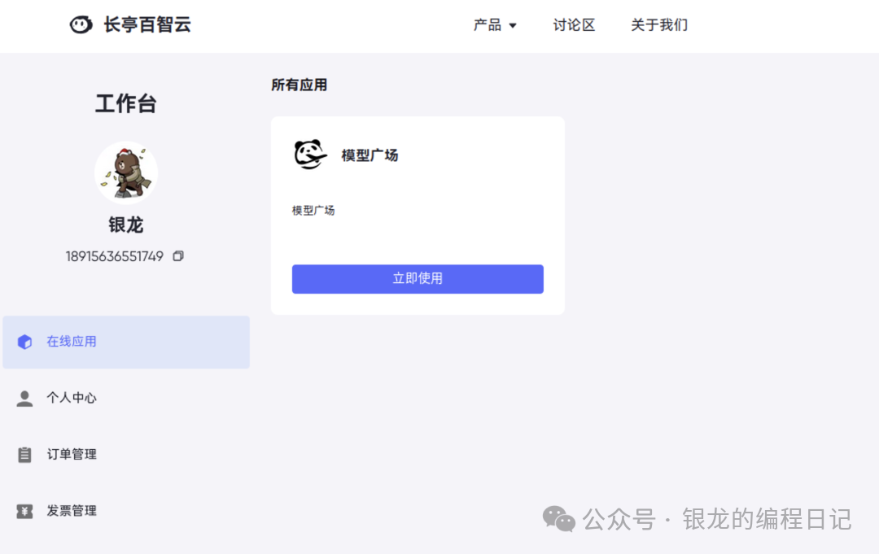This screenshot has width=879, height=554.
Task: Copy the phone number using the copy icon
Action: coord(178,255)
